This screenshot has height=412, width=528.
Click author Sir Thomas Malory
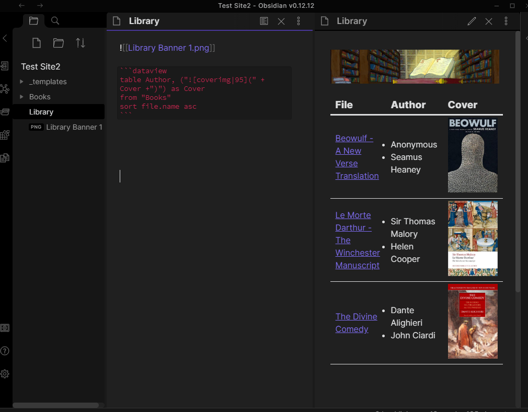(413, 228)
